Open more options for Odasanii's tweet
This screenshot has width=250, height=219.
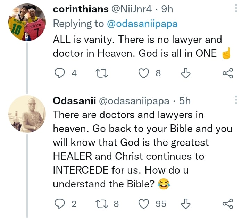pos(236,100)
